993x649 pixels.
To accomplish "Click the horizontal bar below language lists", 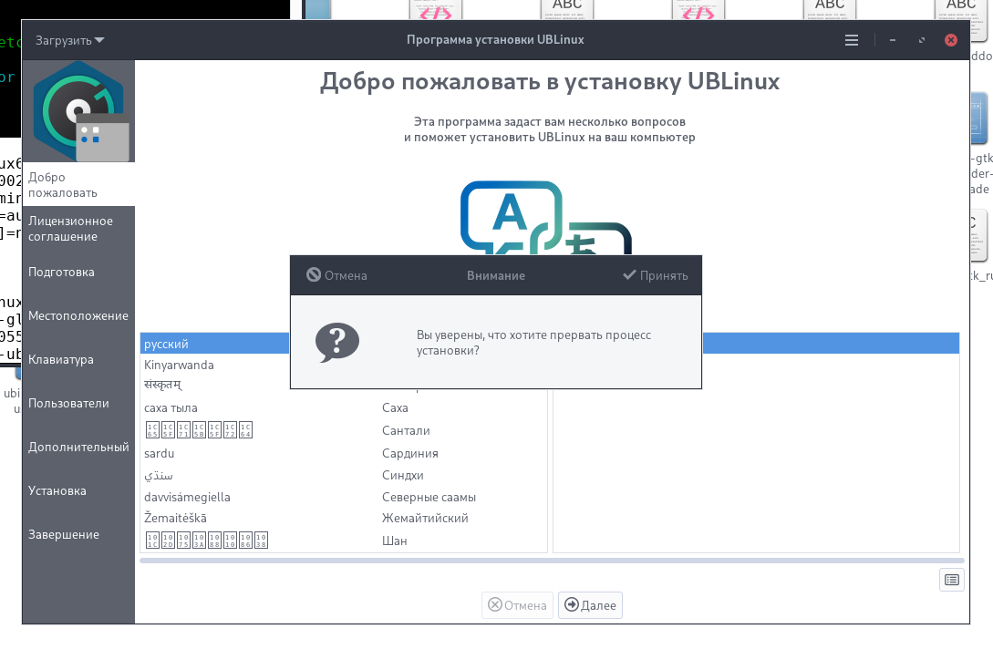I will 552,561.
